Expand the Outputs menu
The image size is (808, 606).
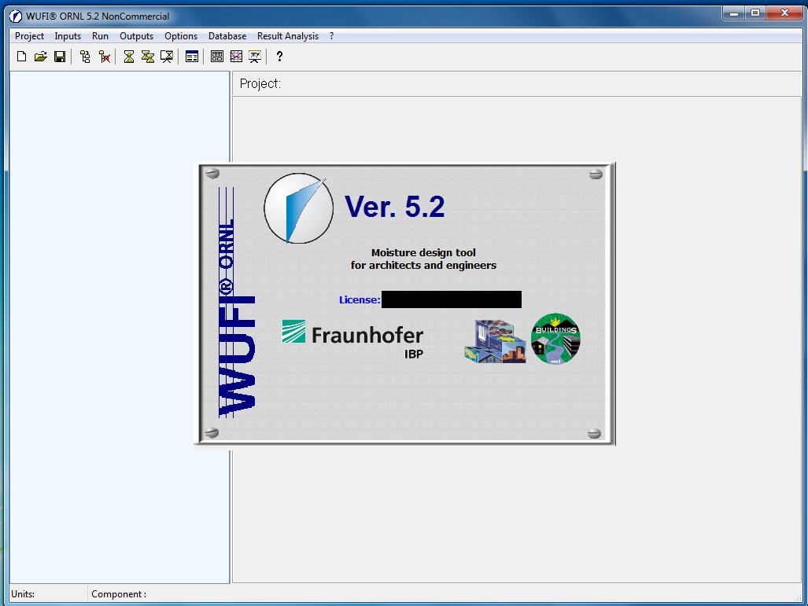136,36
